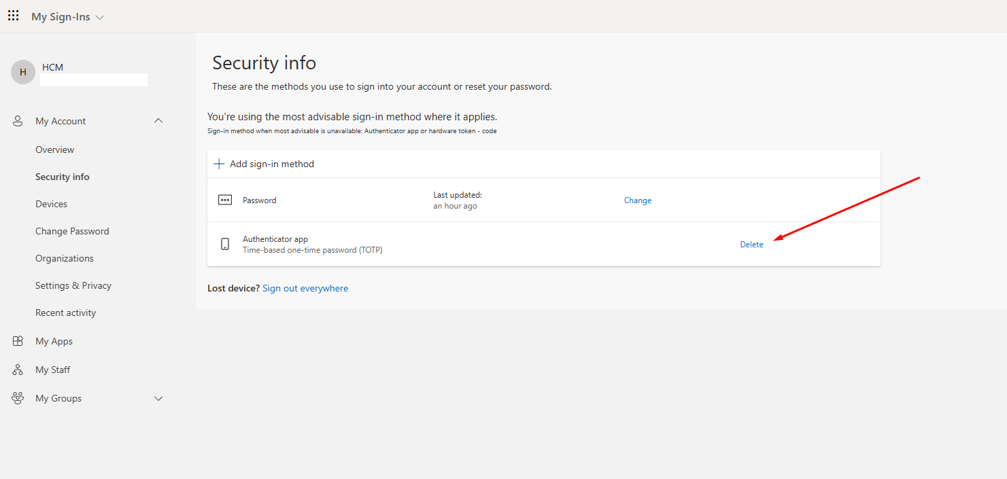Click the Password row icon
The image size is (1007, 479).
tap(225, 200)
